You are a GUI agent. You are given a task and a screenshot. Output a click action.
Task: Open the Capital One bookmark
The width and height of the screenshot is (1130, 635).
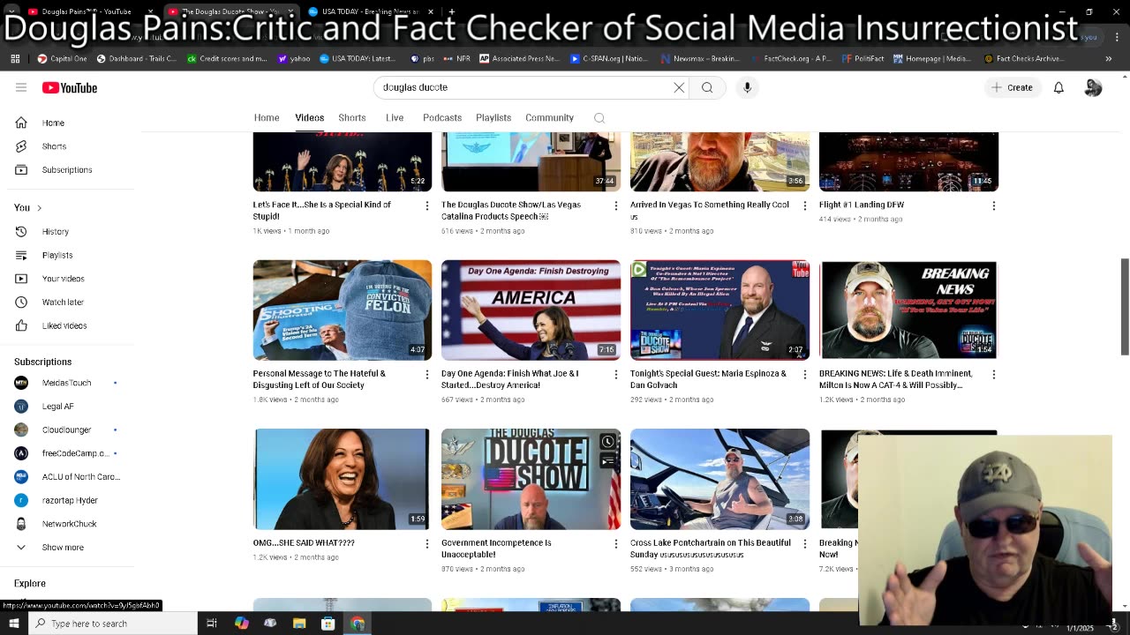pyautogui.click(x=62, y=58)
